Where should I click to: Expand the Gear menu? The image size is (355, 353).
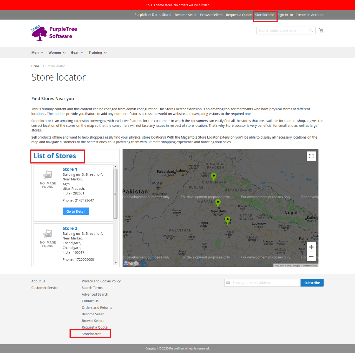click(x=77, y=53)
